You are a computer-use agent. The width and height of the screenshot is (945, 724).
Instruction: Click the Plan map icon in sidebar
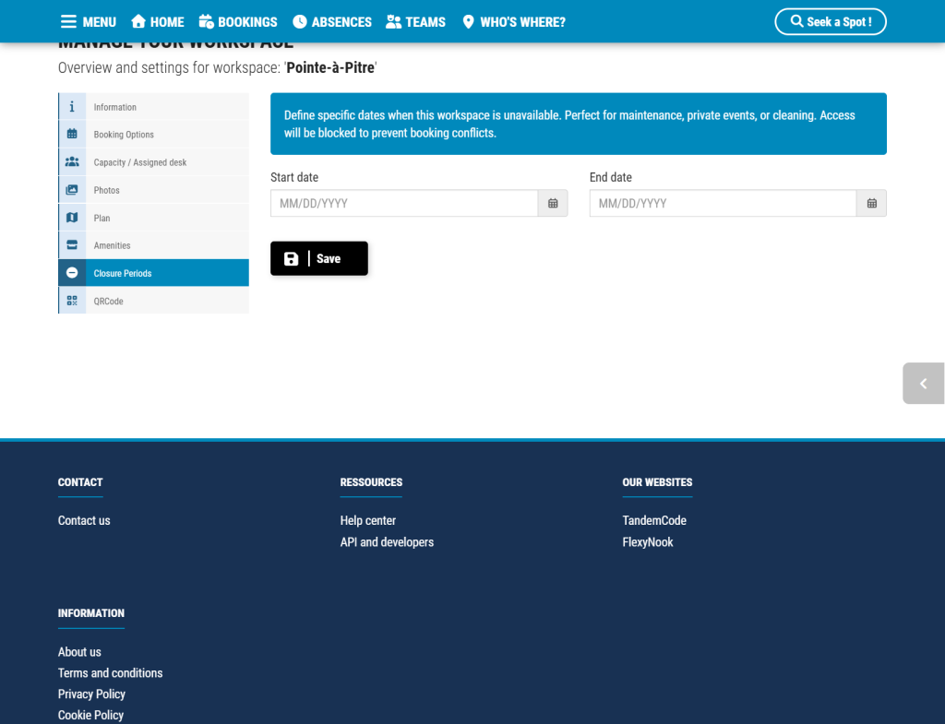(x=72, y=217)
